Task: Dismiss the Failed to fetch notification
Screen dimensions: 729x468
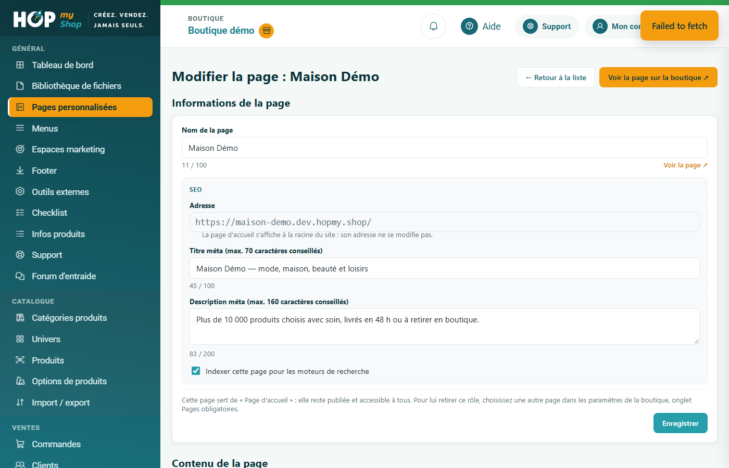Action: pos(680,25)
